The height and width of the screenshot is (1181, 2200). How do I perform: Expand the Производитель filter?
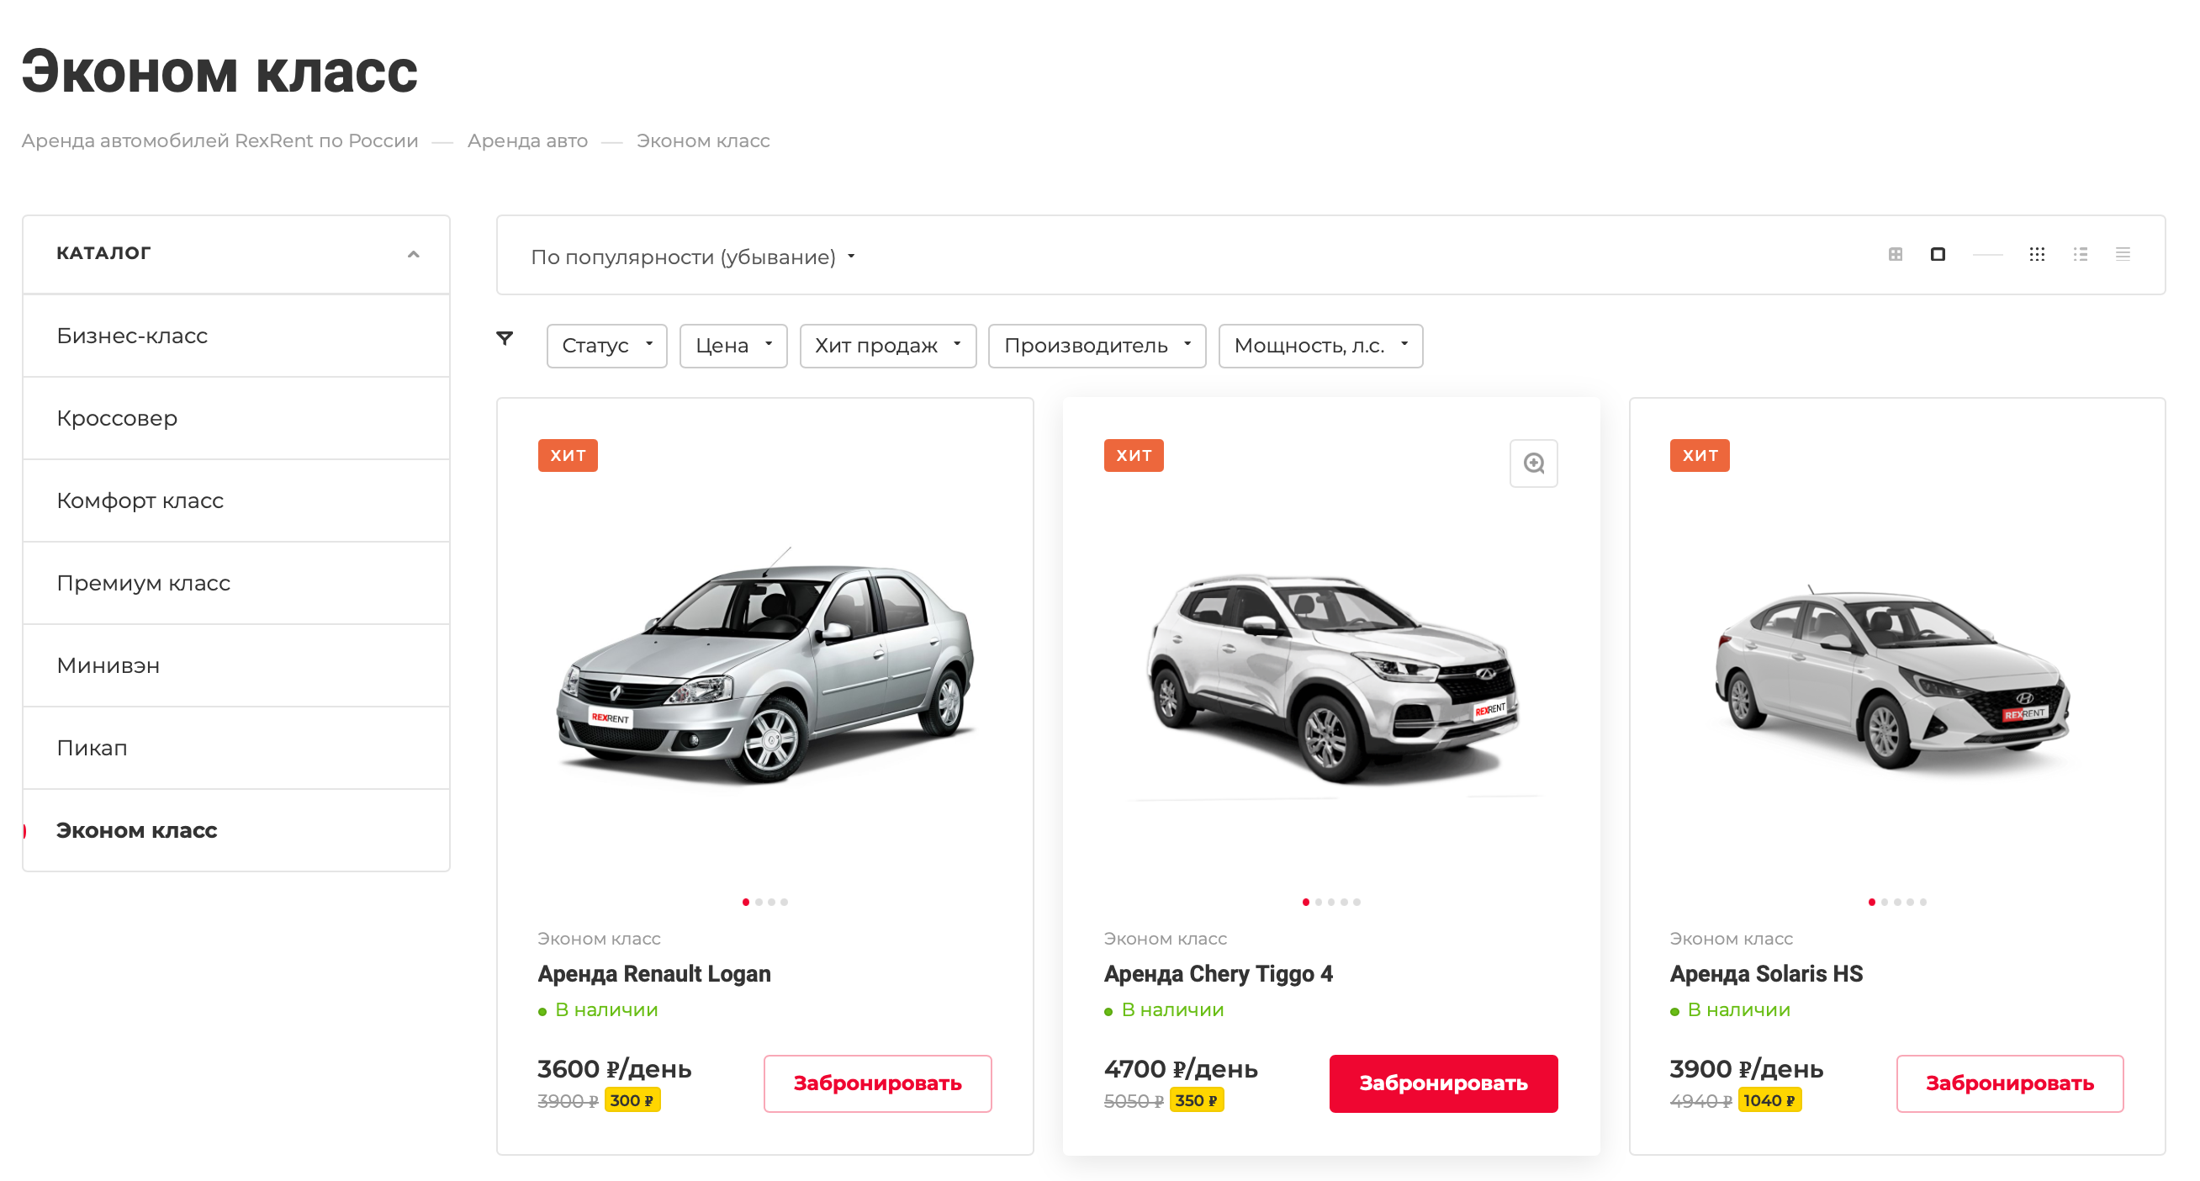point(1097,345)
